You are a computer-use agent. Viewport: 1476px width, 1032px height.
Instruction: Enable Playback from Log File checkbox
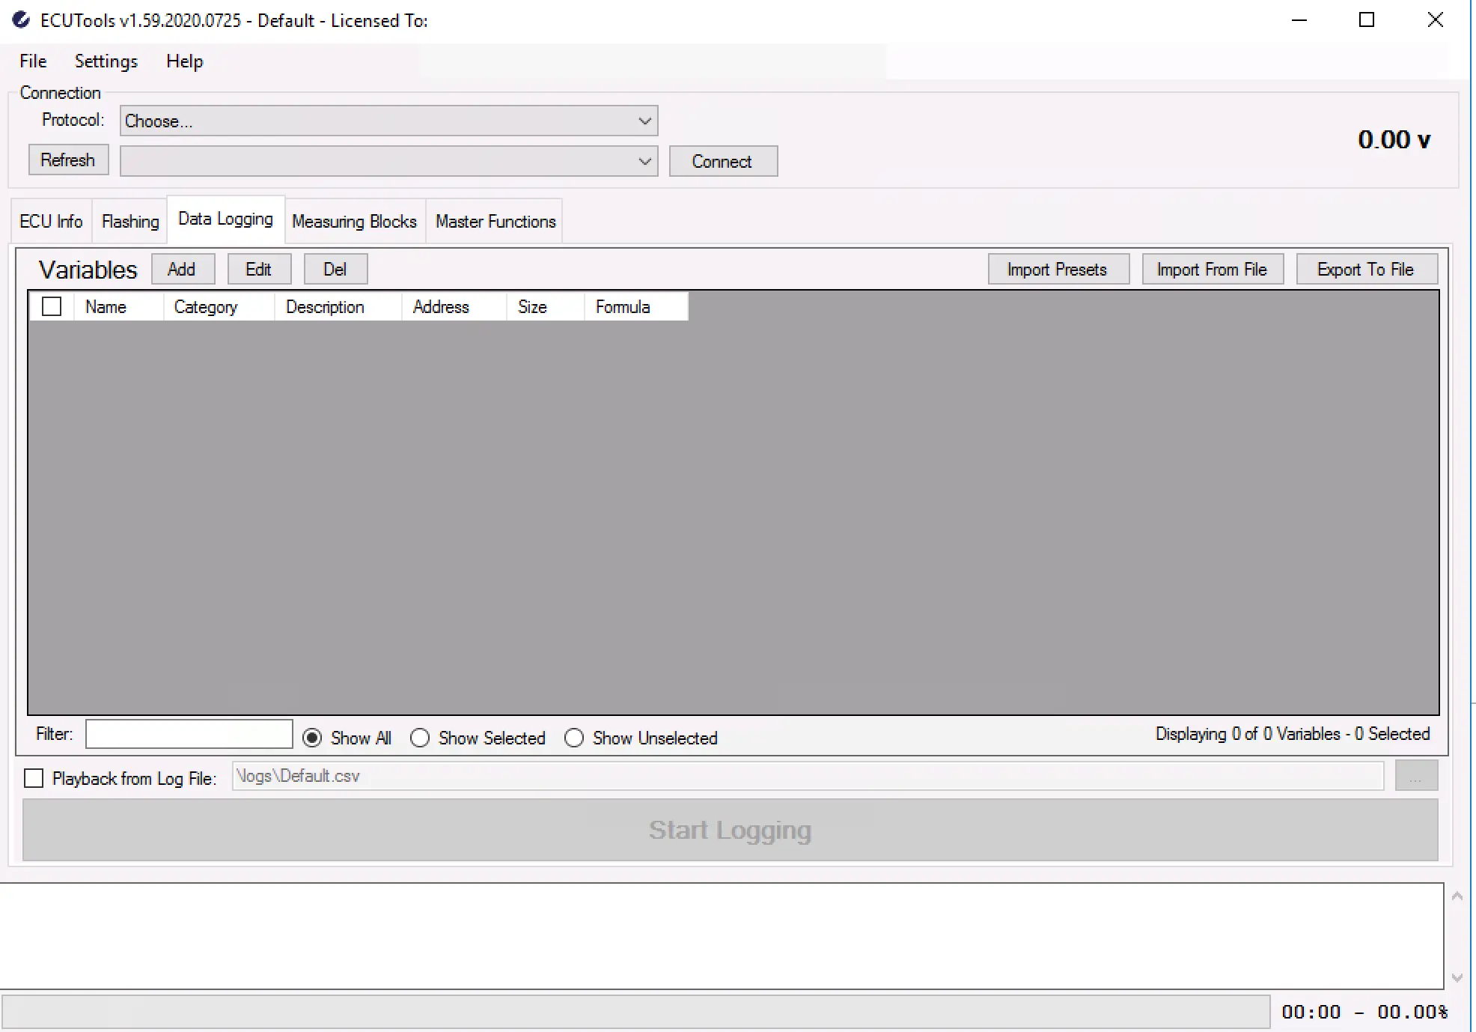point(34,778)
